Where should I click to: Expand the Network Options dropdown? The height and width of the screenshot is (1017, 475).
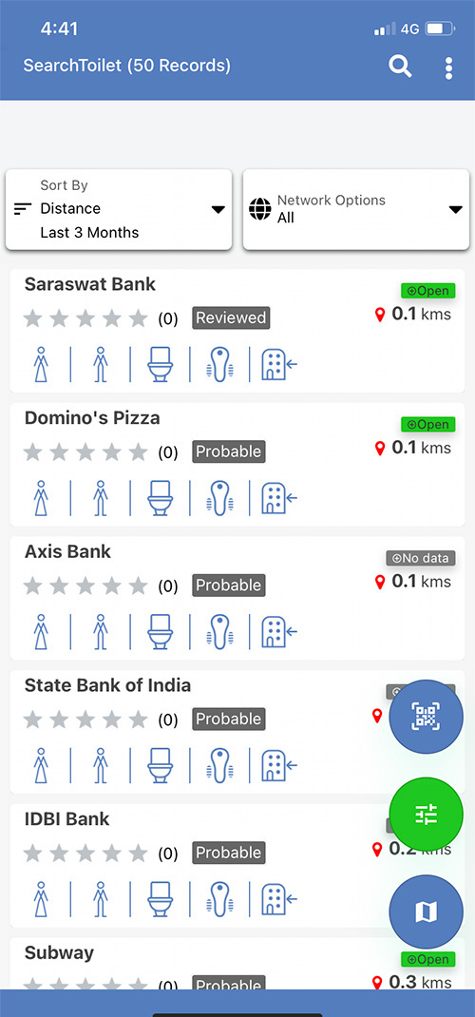click(355, 209)
